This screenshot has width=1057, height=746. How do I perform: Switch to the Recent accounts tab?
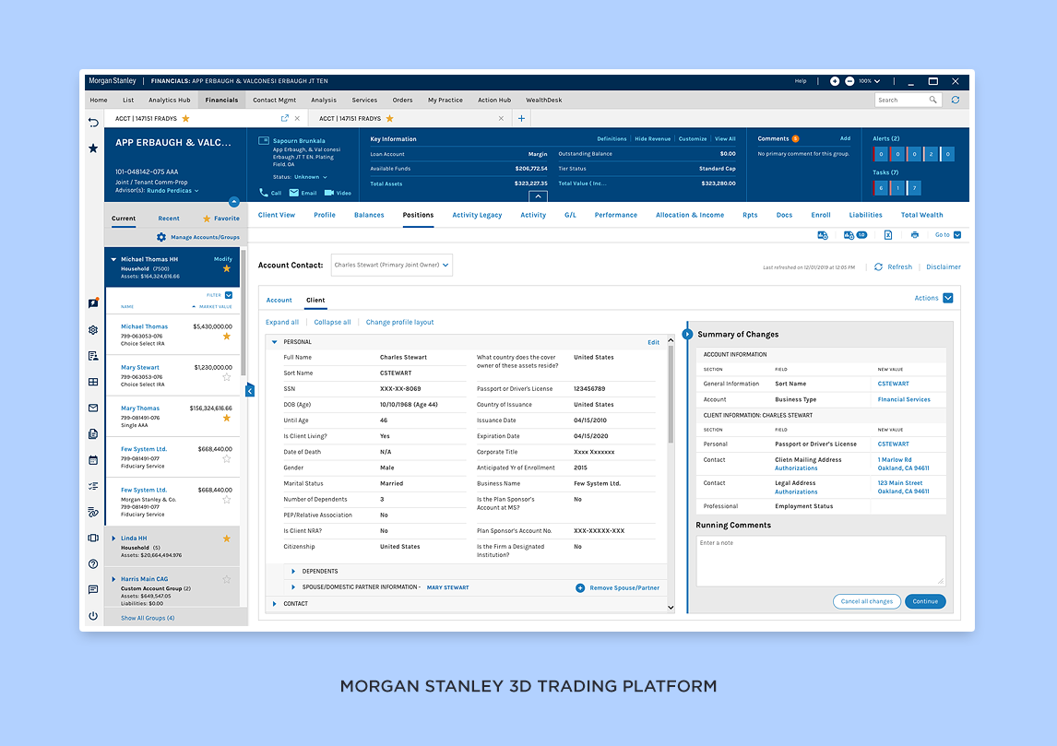[x=169, y=219]
